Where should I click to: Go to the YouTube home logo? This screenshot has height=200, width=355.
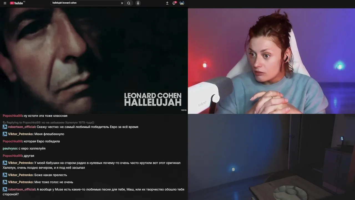[x=17, y=3]
